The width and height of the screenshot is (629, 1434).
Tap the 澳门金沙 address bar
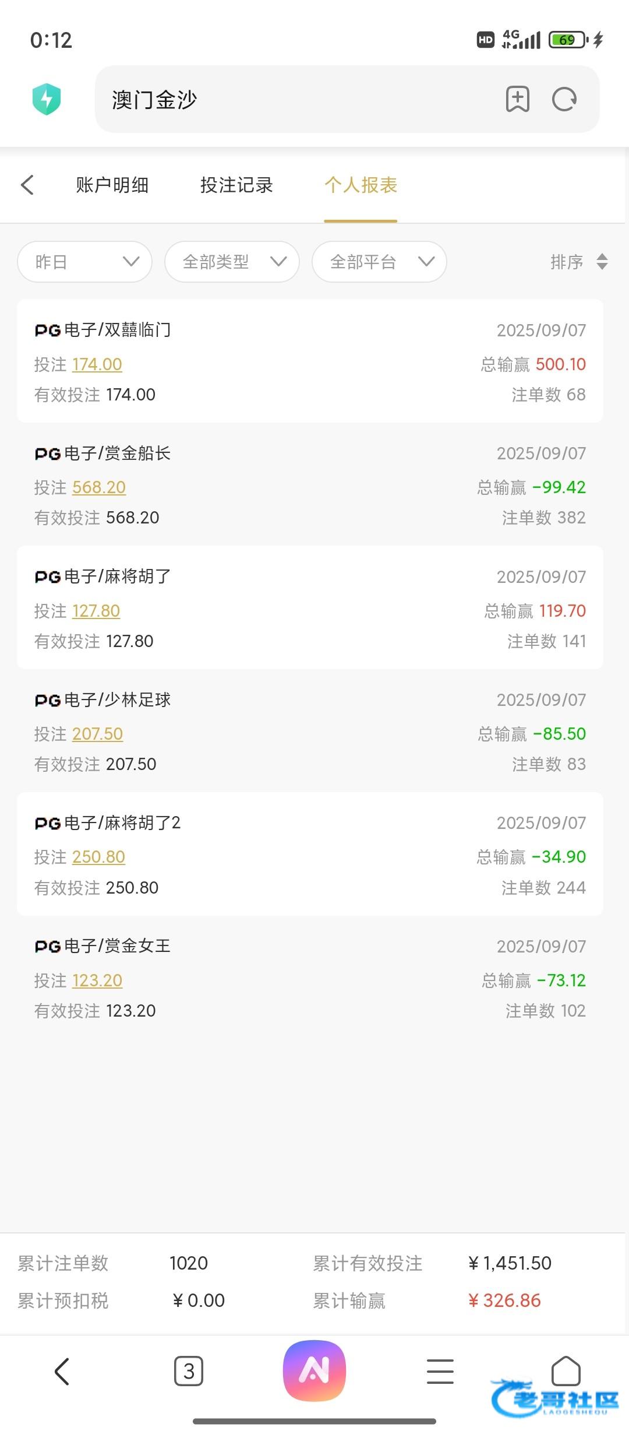tap(291, 99)
